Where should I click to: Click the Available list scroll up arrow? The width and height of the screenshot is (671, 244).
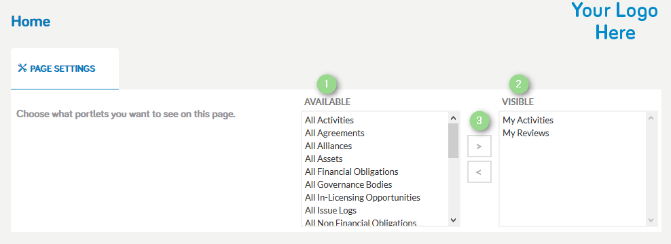click(x=454, y=118)
